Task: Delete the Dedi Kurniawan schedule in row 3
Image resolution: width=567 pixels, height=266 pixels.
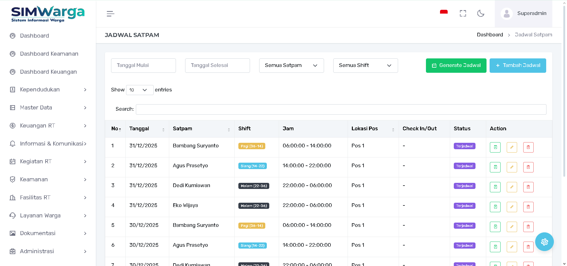Action: [528, 187]
